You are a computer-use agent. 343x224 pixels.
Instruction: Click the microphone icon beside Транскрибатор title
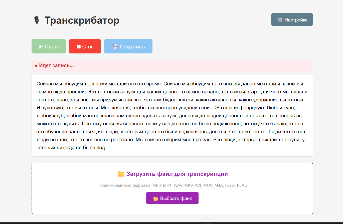[x=37, y=20]
